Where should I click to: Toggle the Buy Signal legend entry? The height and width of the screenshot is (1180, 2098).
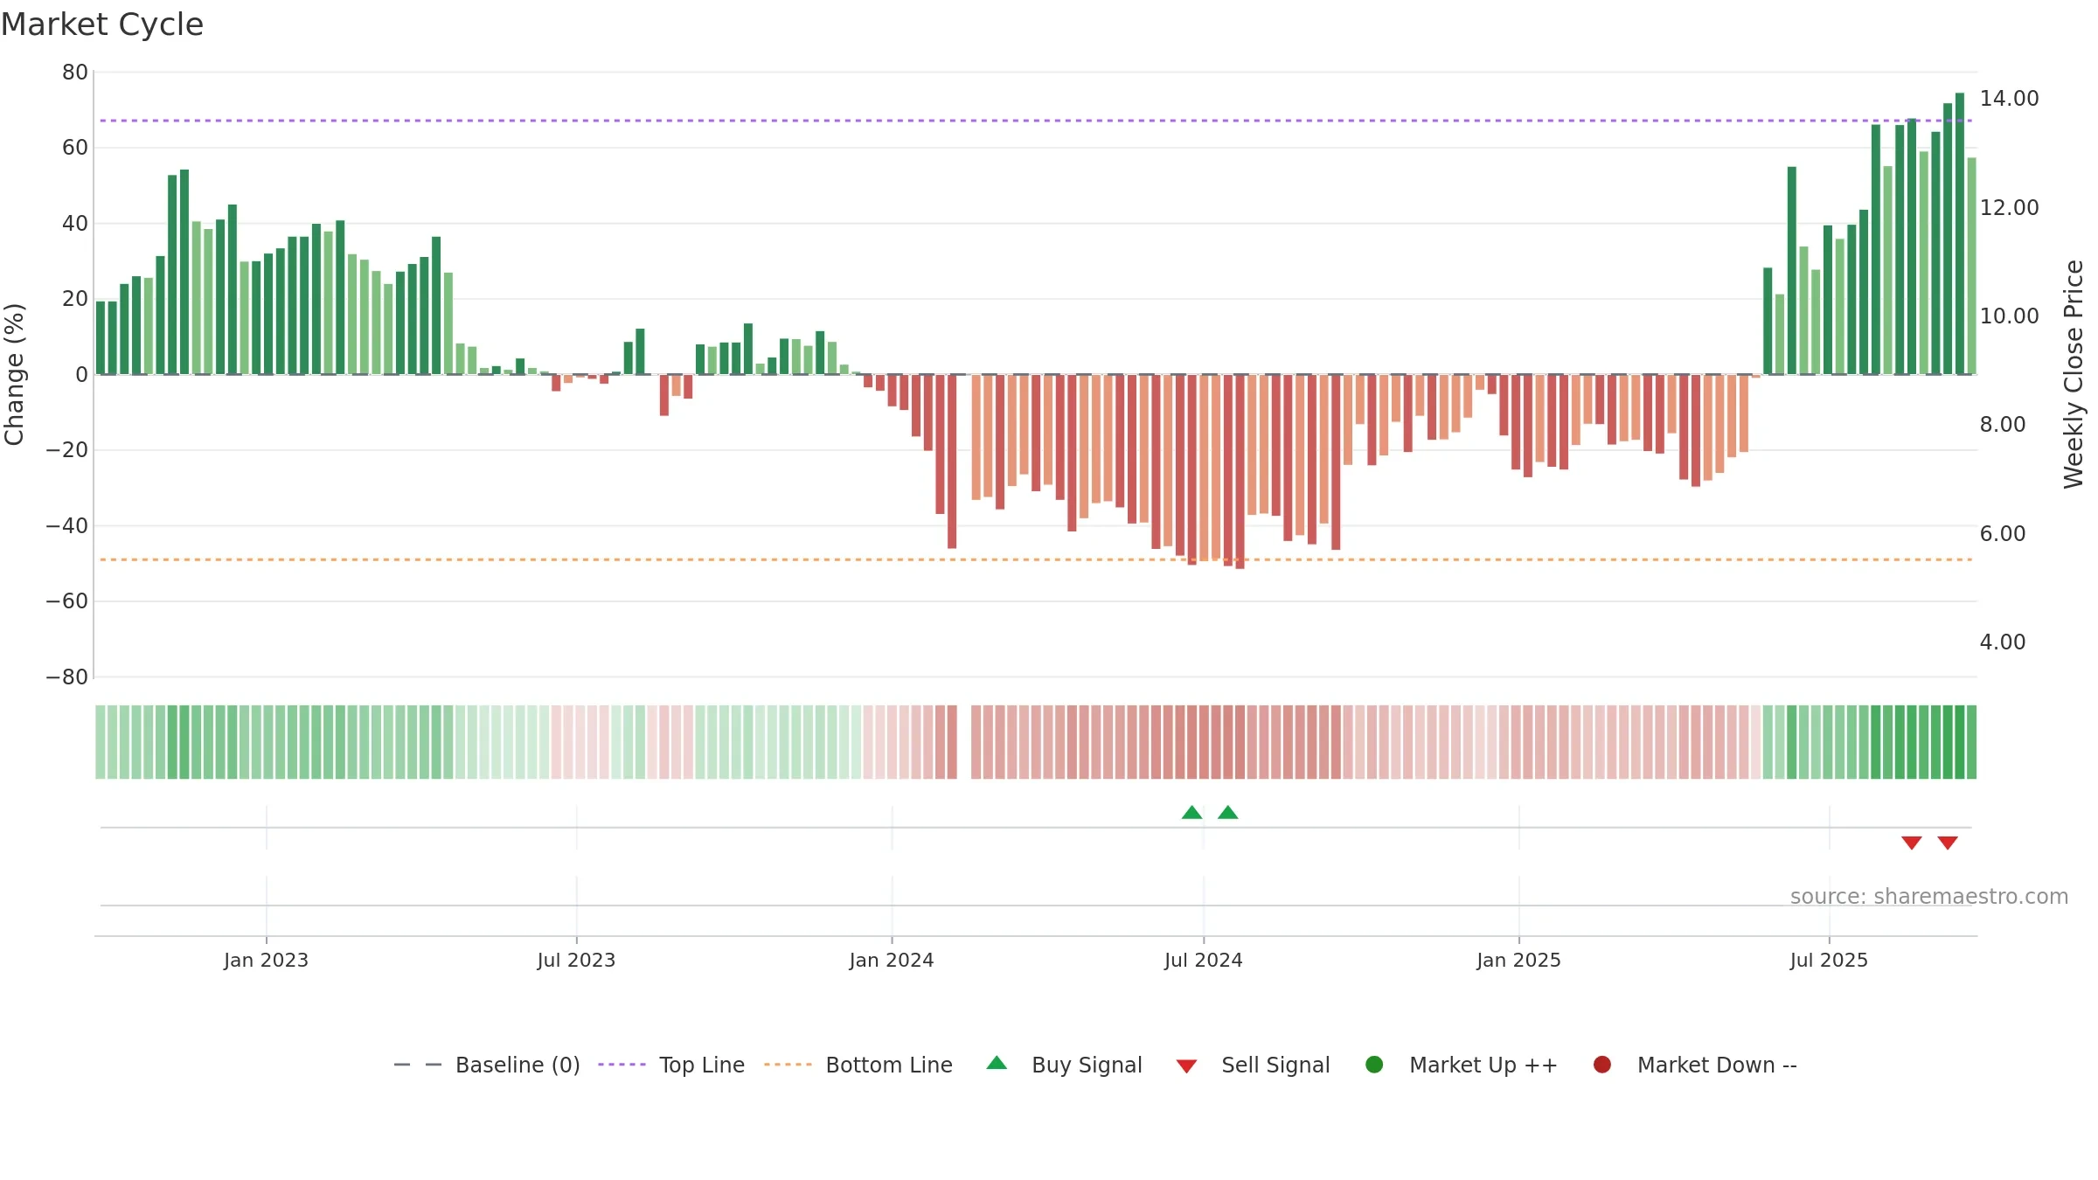pos(1064,1065)
